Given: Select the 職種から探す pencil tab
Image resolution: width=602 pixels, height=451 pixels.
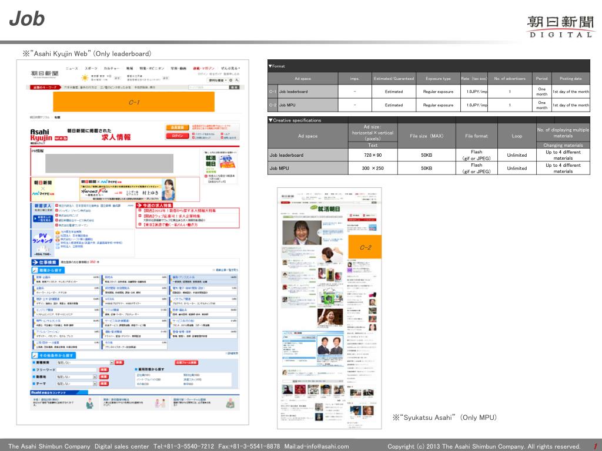Looking at the screenshot, I should (x=48, y=270).
